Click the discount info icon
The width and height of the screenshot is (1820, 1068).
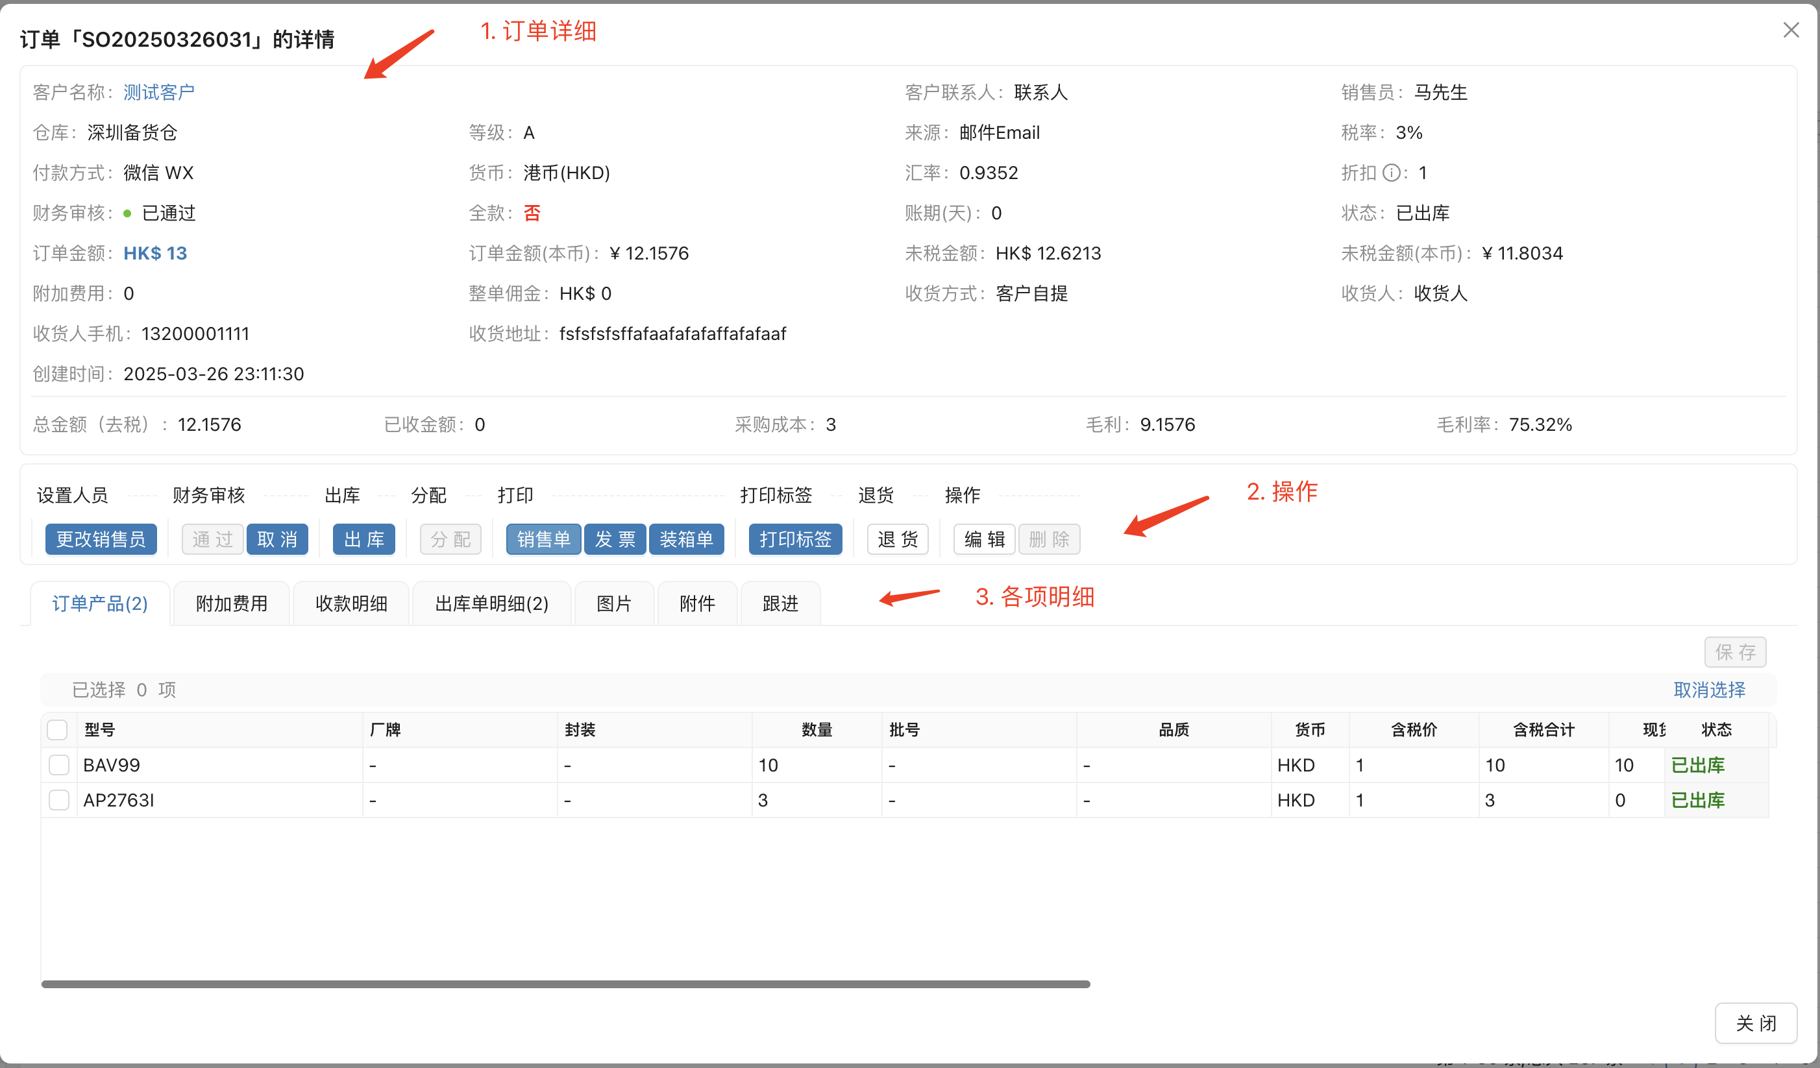pyautogui.click(x=1390, y=173)
